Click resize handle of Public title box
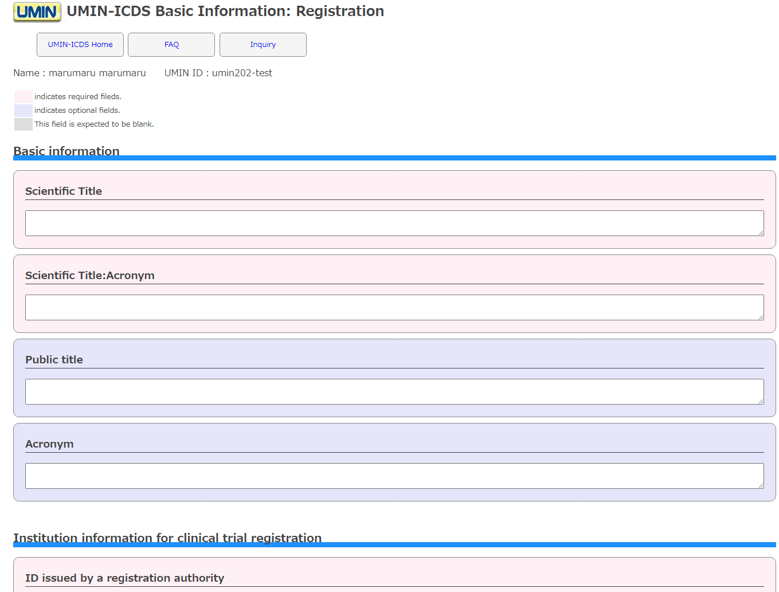The width and height of the screenshot is (779, 592). click(x=761, y=401)
